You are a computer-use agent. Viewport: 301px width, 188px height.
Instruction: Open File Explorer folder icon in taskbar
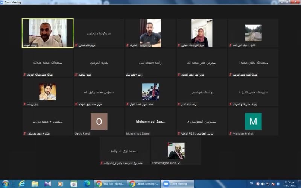(35, 184)
